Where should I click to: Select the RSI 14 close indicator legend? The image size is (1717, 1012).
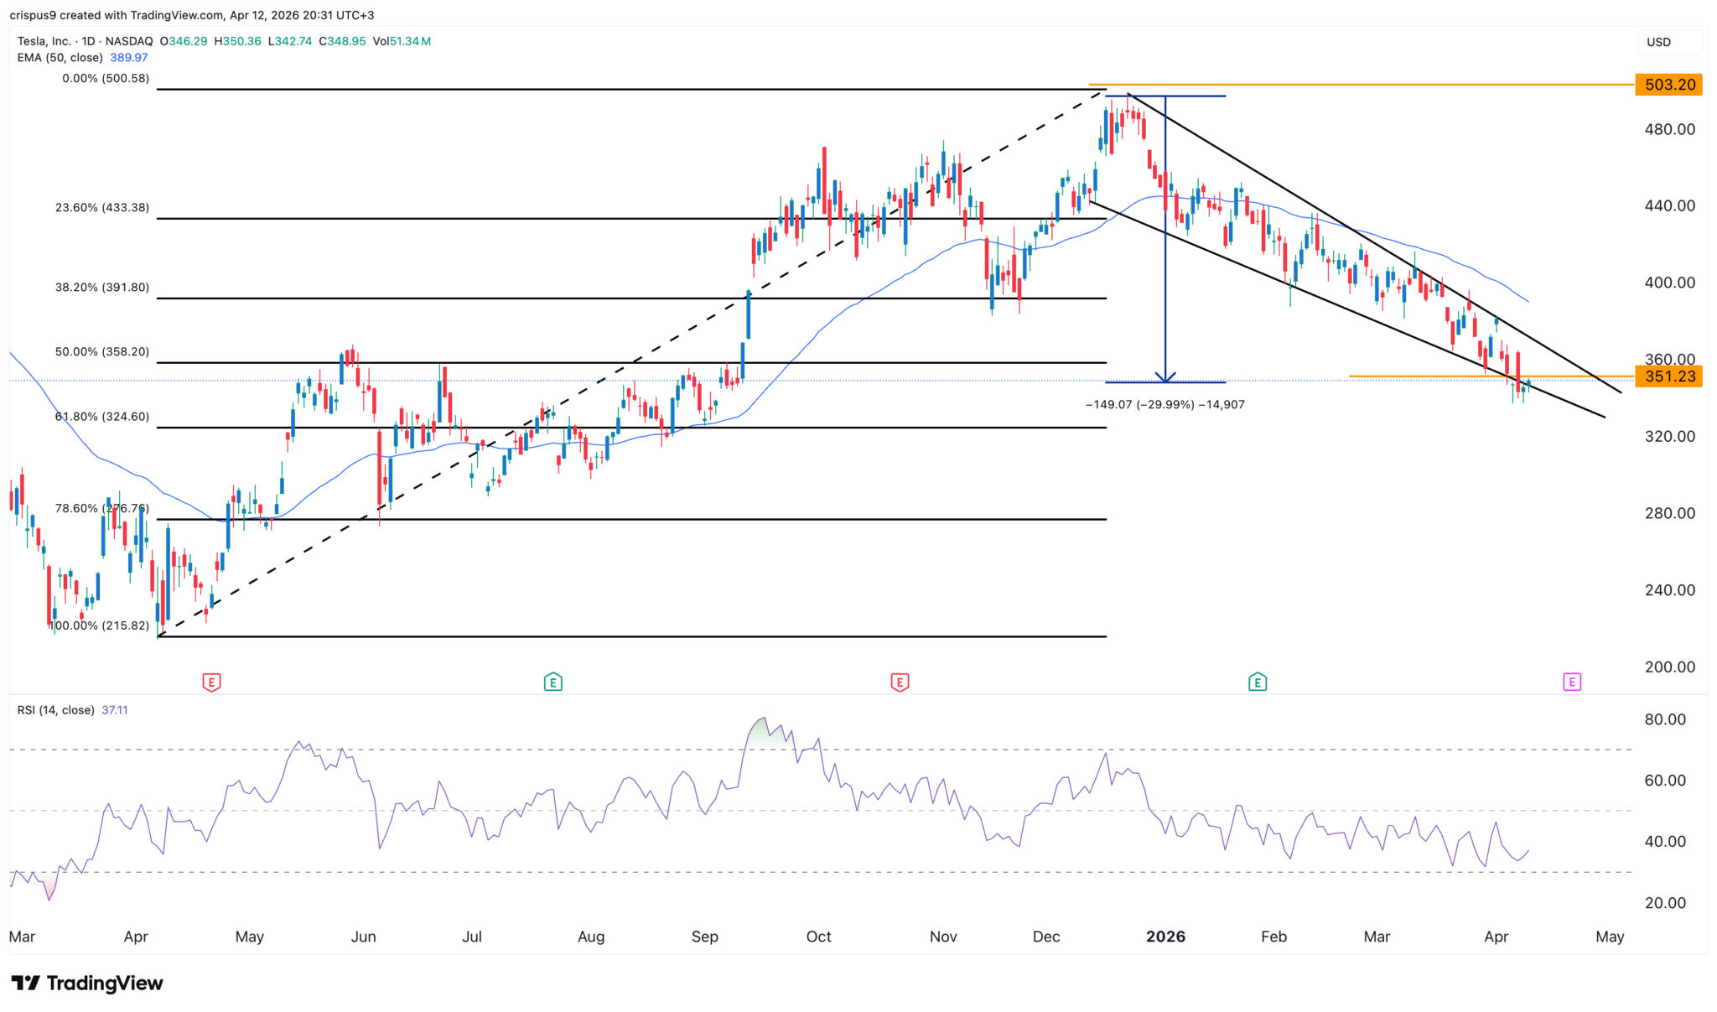56,710
